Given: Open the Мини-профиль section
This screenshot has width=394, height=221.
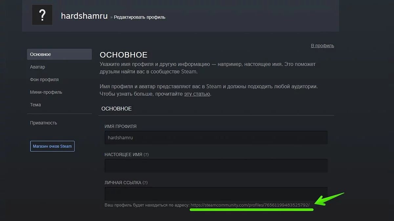Looking at the screenshot, I should click(x=46, y=92).
